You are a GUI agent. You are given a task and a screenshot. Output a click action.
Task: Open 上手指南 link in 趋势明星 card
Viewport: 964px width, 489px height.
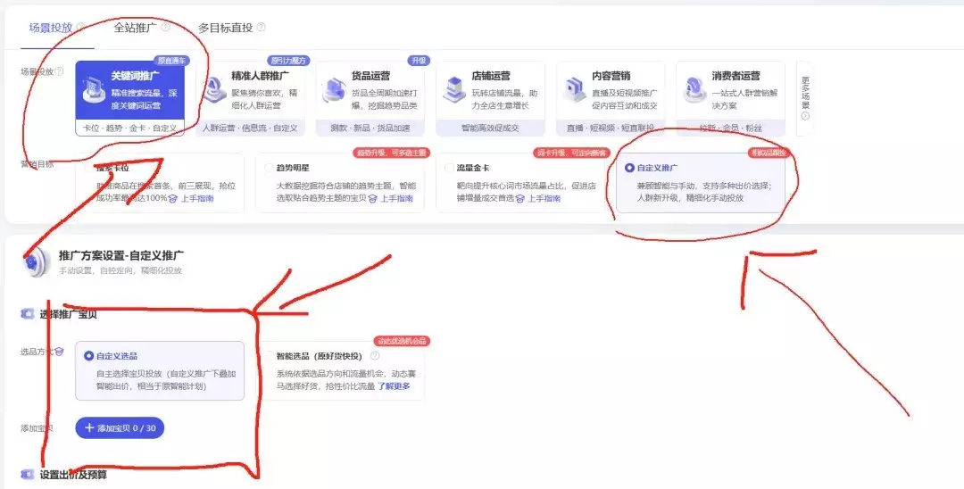396,198
